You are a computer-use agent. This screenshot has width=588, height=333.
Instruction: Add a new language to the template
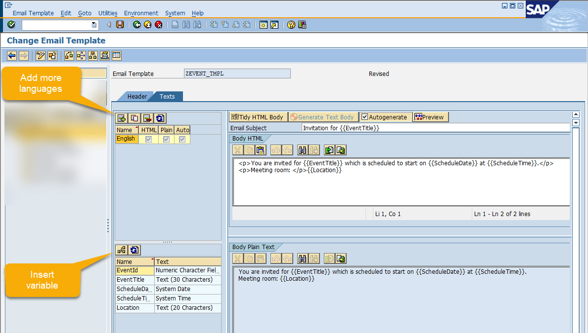(121, 118)
